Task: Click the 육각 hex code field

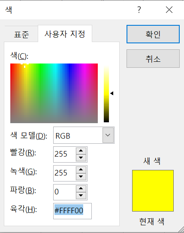Action: click(72, 211)
